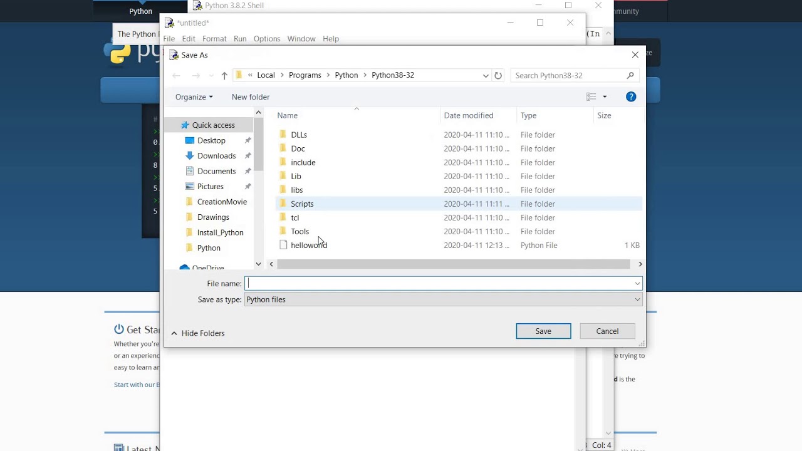Collapse folders with Hide Folders
The image size is (802, 451).
[197, 333]
